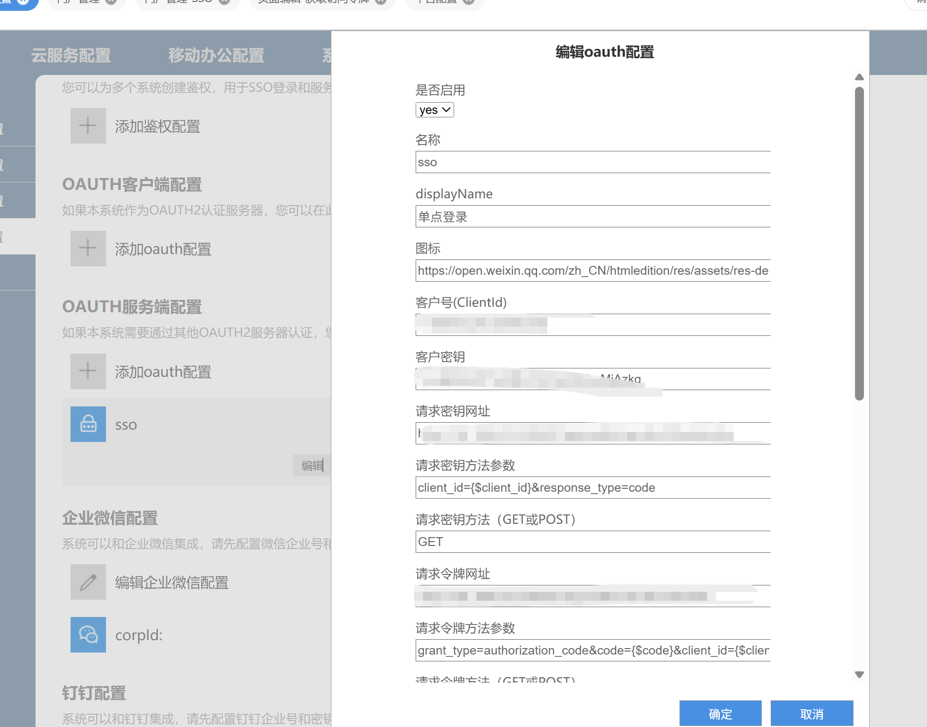Screen dimensions: 927x727
Task: Click the 是否启用 label
Action: [440, 90]
